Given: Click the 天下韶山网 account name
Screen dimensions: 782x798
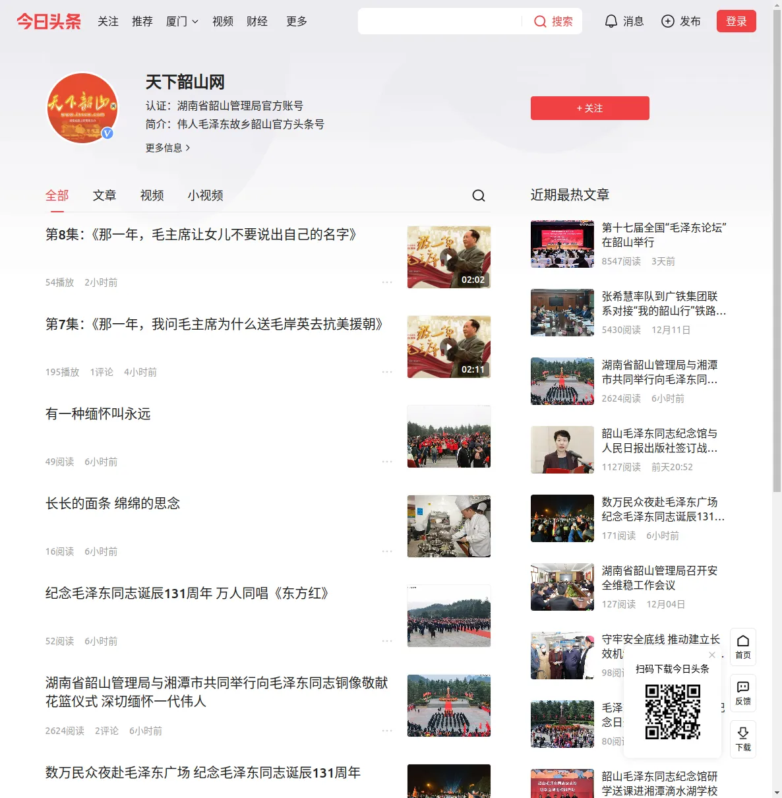Looking at the screenshot, I should click(x=185, y=82).
